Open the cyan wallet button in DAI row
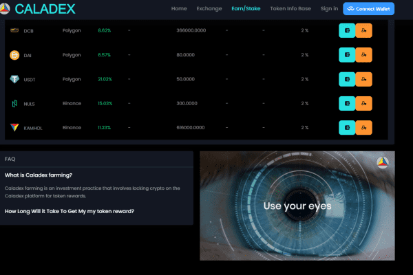 [347, 55]
